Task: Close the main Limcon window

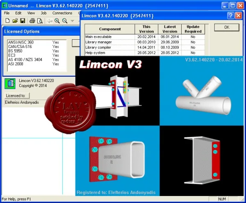Action: [240, 6]
